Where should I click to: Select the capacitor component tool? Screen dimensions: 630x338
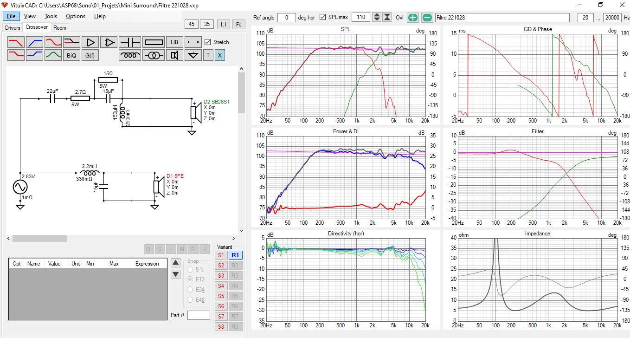130,42
